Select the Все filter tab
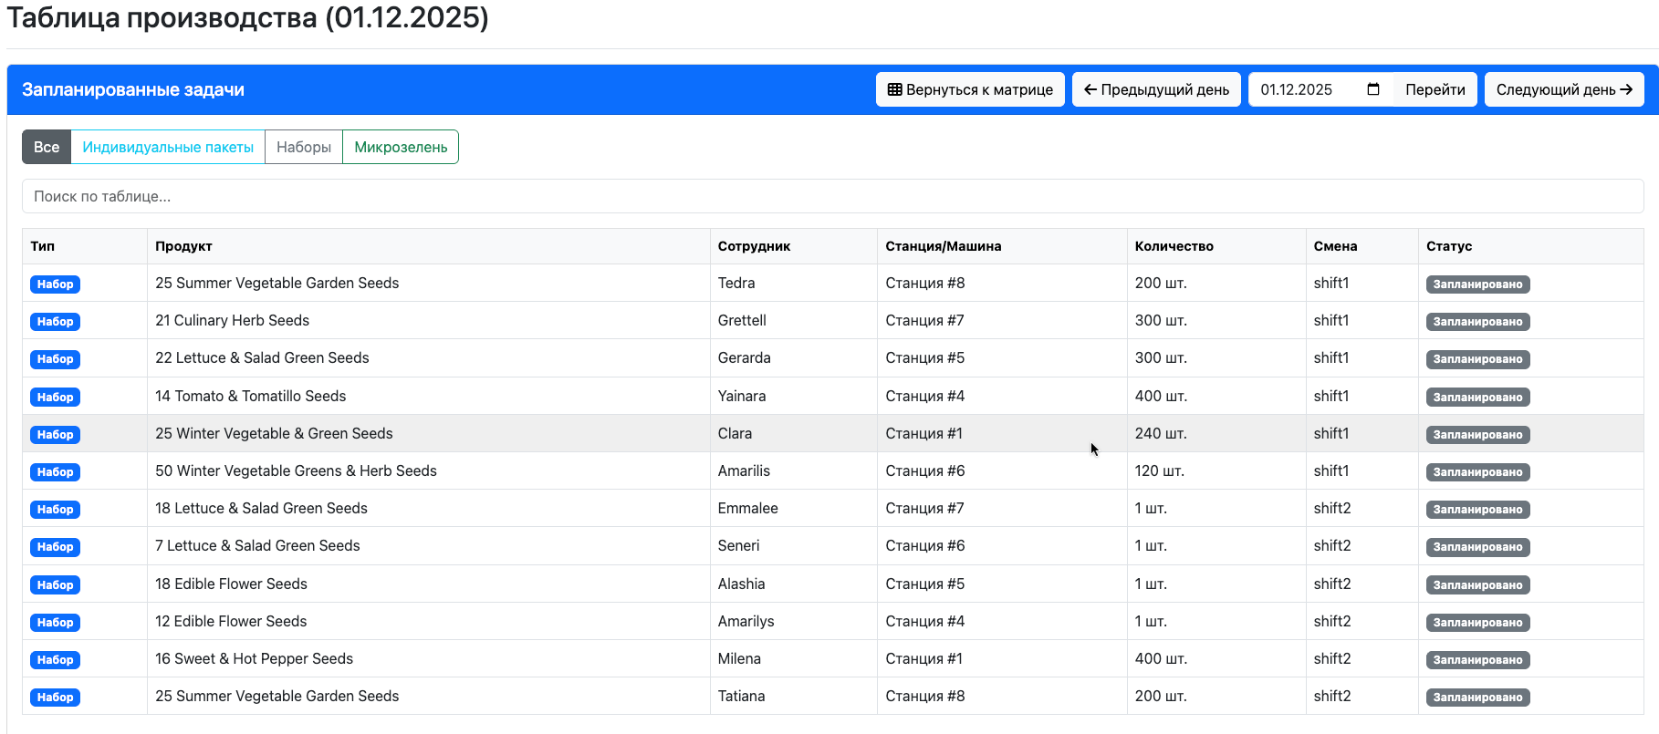This screenshot has width=1659, height=734. pos(47,147)
